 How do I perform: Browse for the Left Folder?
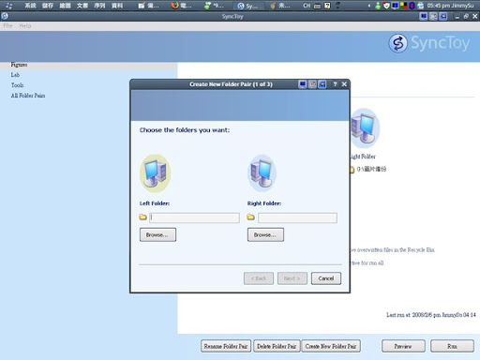click(x=157, y=234)
